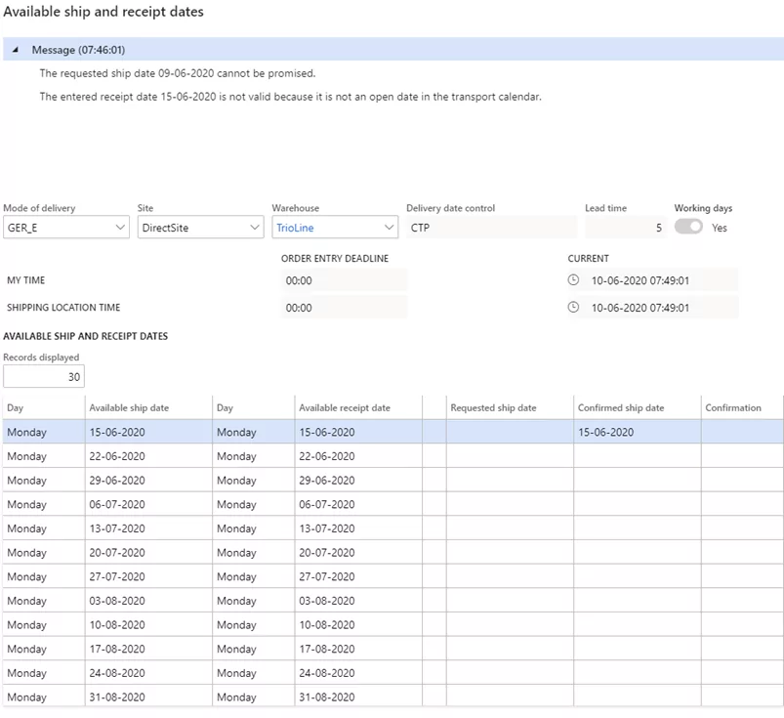Click the Records displayed field

click(44, 376)
